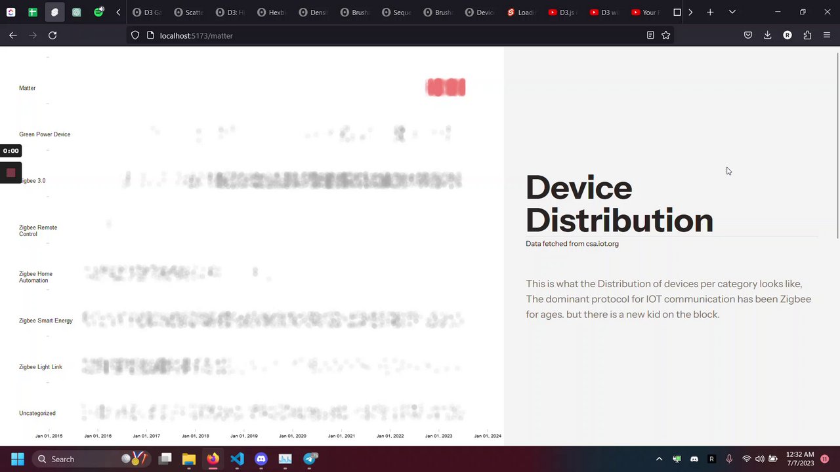
Task: Switch to the 'Devic' tab
Action: pyautogui.click(x=480, y=12)
